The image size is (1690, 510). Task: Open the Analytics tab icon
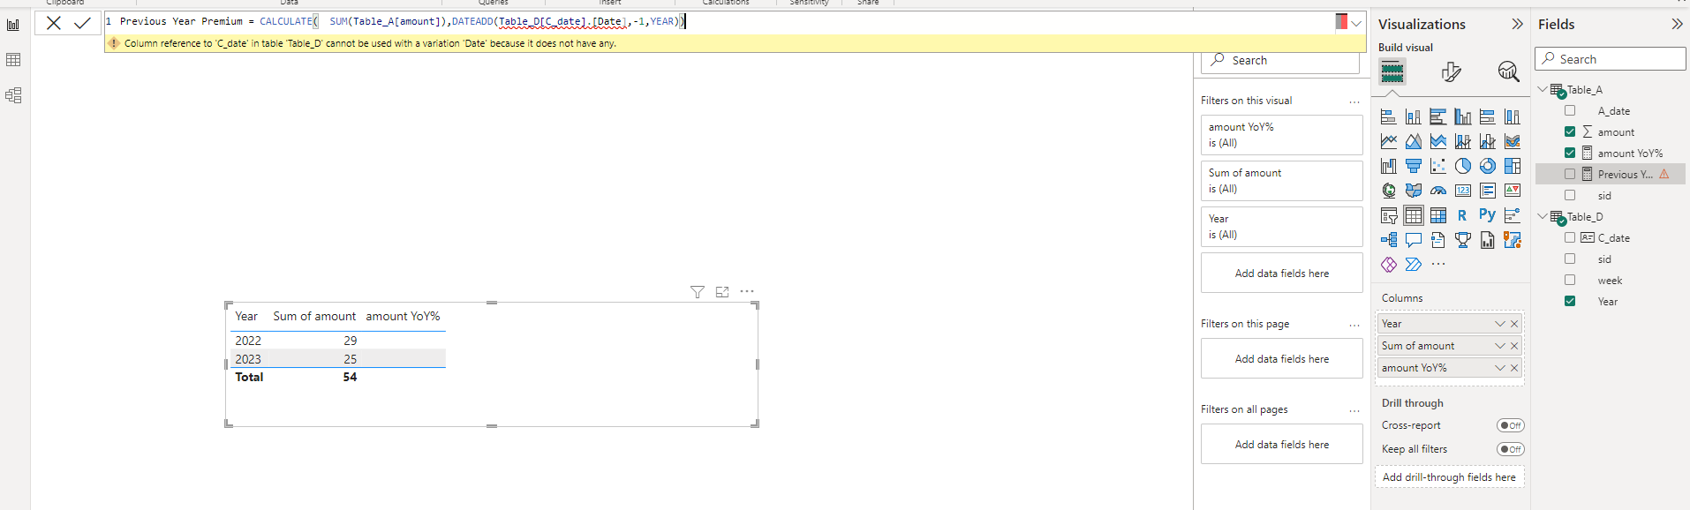point(1509,71)
